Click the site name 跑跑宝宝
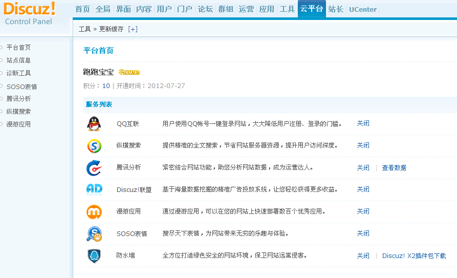 click(x=98, y=72)
